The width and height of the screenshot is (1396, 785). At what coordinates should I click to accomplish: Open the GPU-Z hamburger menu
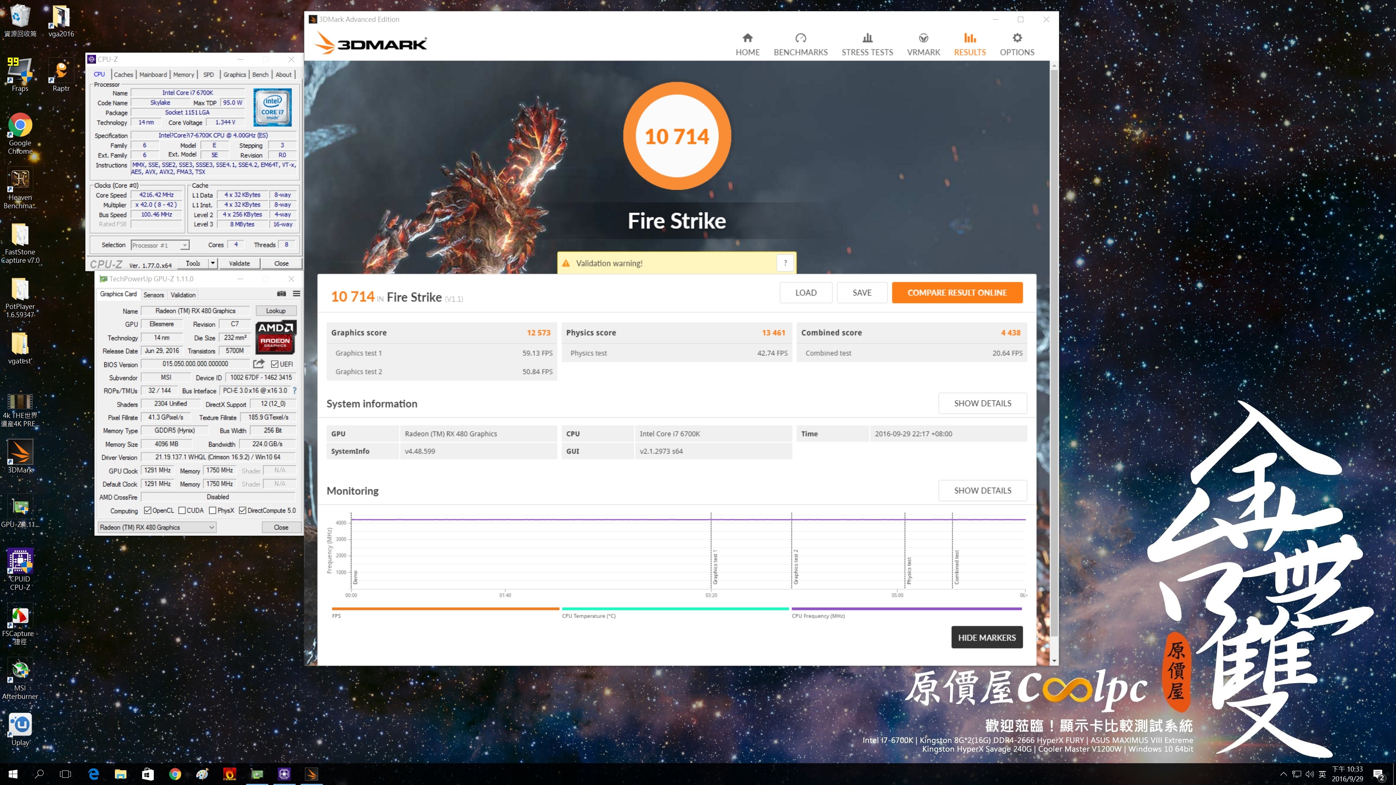tap(296, 294)
